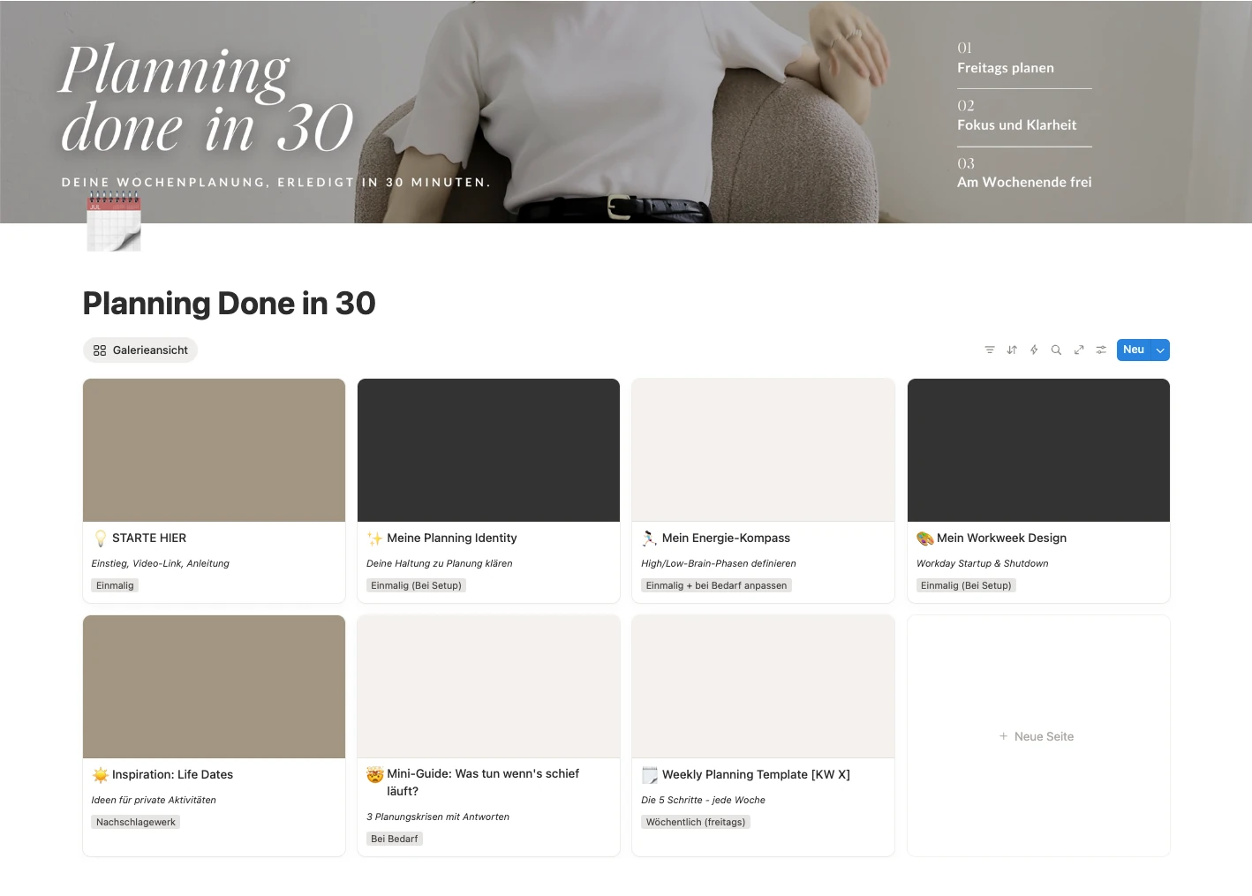Open the STARTE HIER page title
This screenshot has height=896, width=1252.
click(x=149, y=538)
